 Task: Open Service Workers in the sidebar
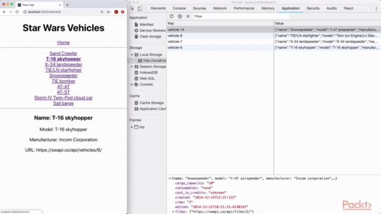150,30
